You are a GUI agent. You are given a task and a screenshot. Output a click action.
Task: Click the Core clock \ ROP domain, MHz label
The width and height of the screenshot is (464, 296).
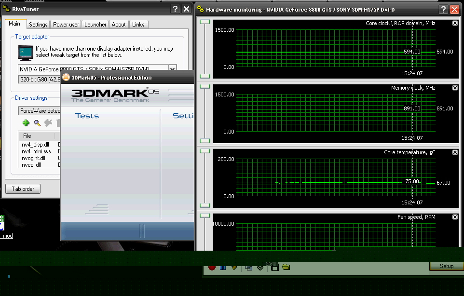tap(400, 23)
